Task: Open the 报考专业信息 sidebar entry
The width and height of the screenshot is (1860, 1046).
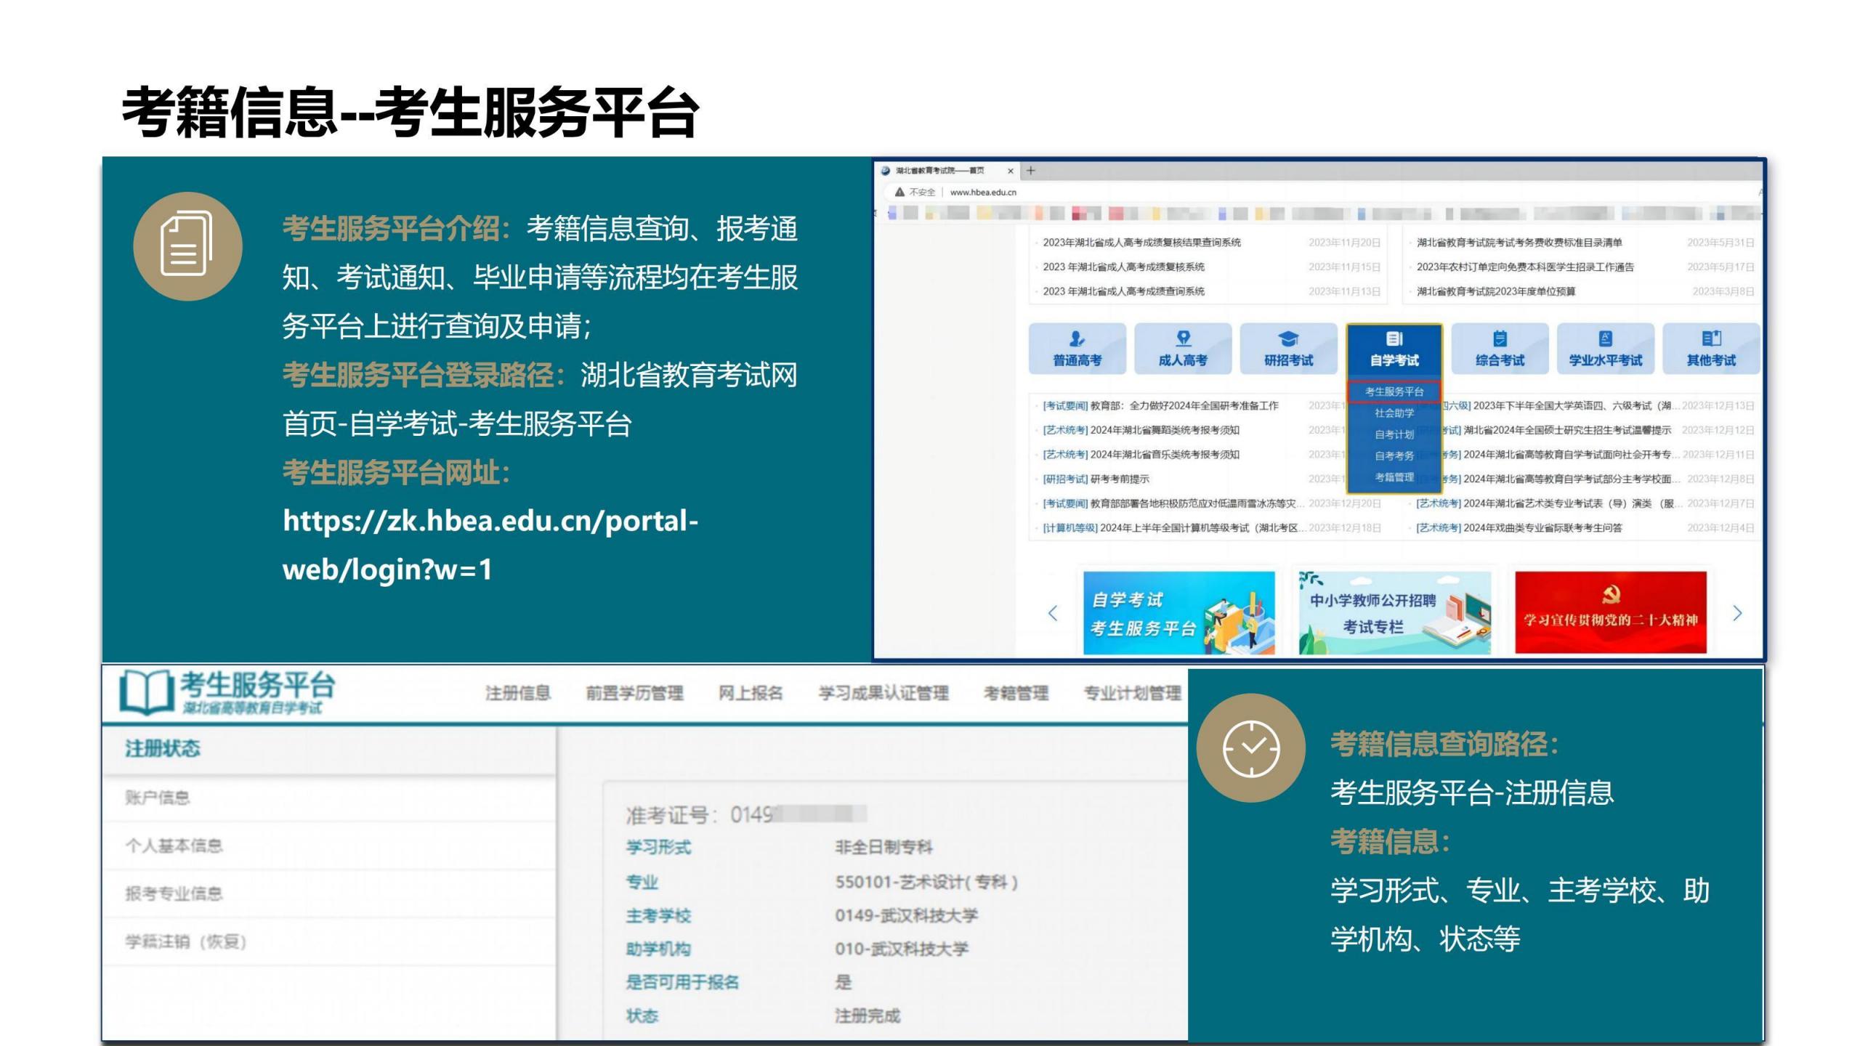Action: click(x=174, y=893)
